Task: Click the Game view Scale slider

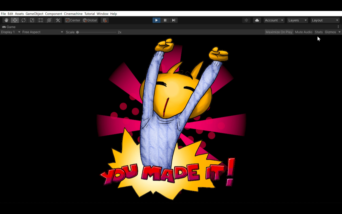Action: [97, 32]
